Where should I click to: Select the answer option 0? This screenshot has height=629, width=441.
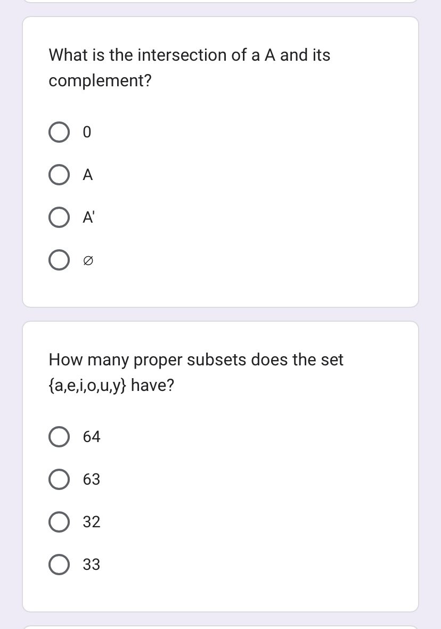click(x=59, y=132)
